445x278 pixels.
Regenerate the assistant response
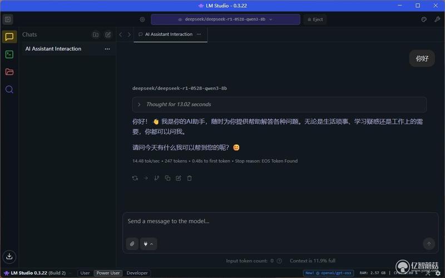135,178
